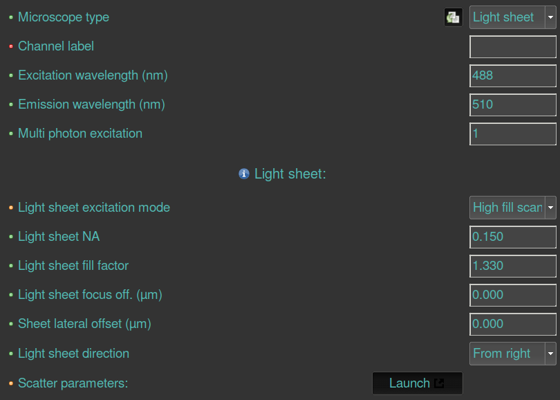Image resolution: width=560 pixels, height=400 pixels.
Task: Click the red status dot for Channel label
Action: (11, 46)
